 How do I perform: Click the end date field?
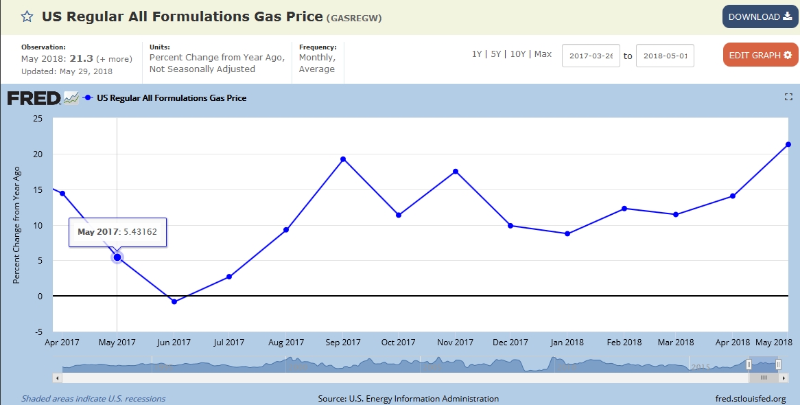665,56
